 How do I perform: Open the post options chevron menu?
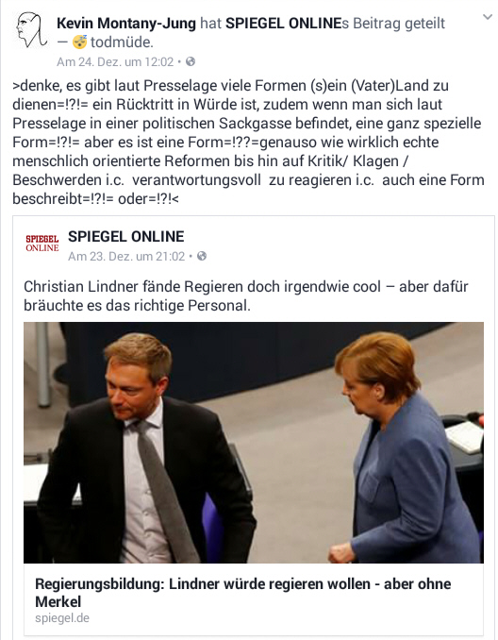488,17
